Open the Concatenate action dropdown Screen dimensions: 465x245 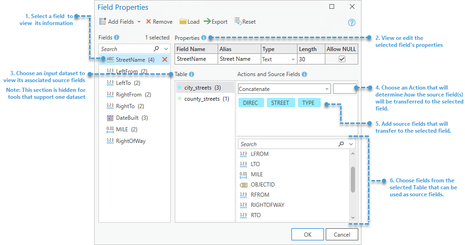327,89
